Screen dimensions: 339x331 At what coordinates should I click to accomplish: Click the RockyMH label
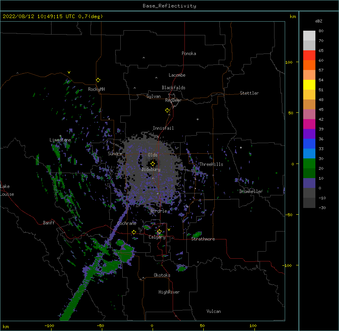(x=96, y=89)
